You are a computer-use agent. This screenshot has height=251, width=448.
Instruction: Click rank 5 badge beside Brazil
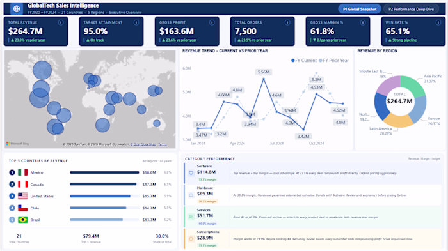tap(12, 220)
